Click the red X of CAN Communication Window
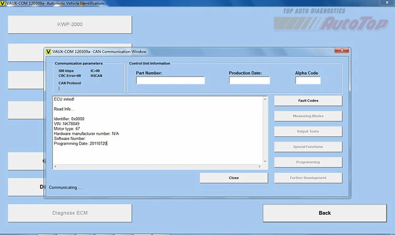395x235 pixels. coord(342,50)
